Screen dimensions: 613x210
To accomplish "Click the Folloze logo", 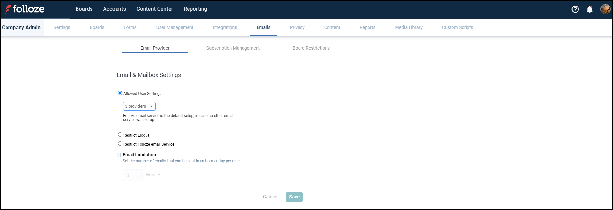I will [25, 9].
